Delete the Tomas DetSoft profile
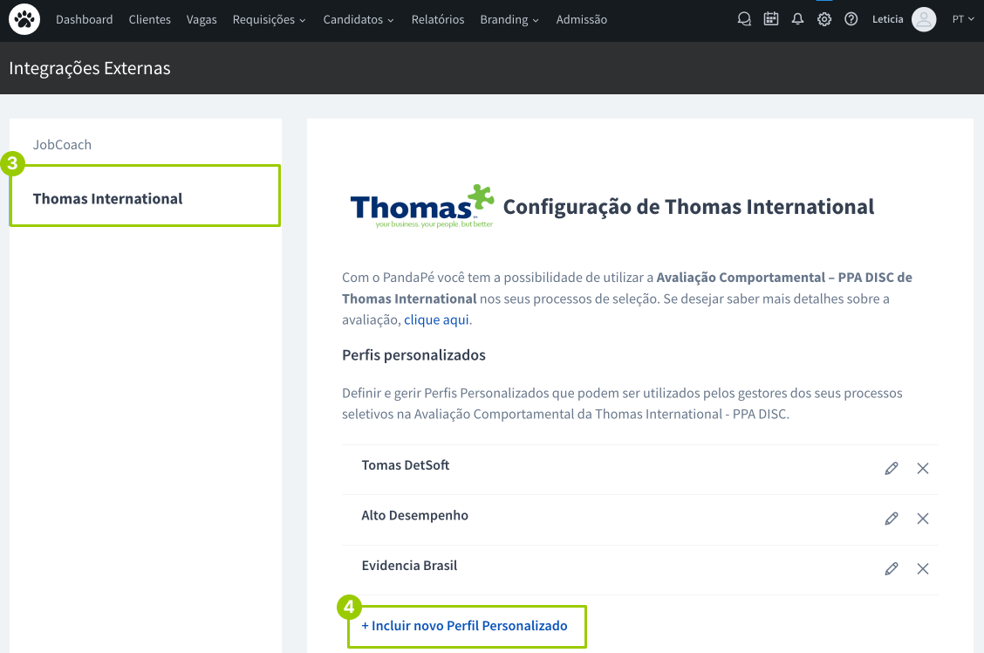 (x=923, y=469)
